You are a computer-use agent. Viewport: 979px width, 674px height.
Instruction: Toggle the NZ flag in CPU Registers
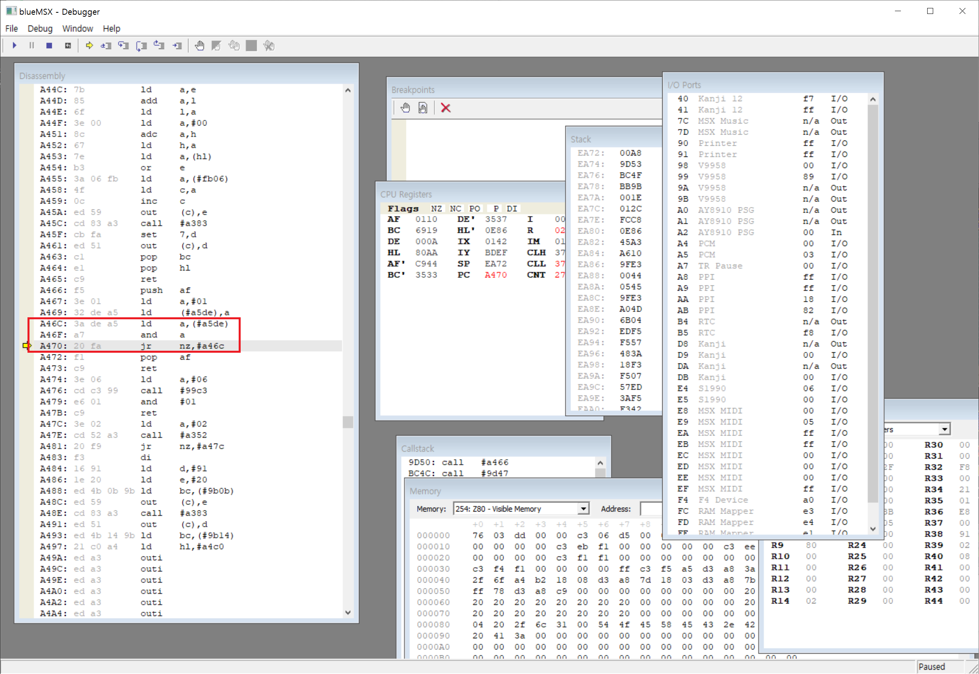coord(436,208)
